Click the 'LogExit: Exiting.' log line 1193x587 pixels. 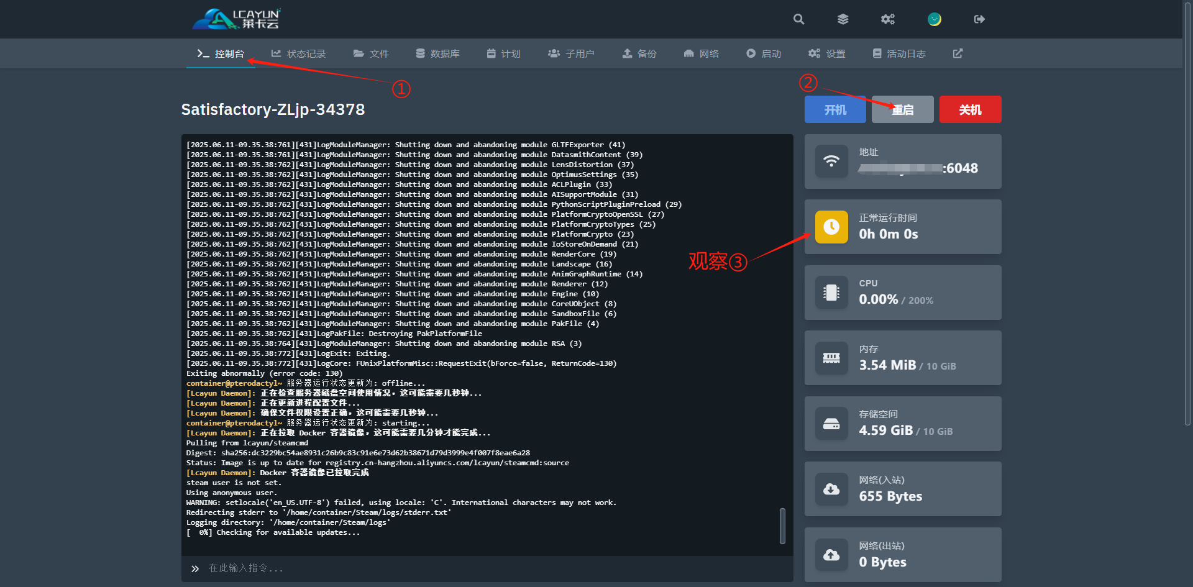tap(288, 353)
